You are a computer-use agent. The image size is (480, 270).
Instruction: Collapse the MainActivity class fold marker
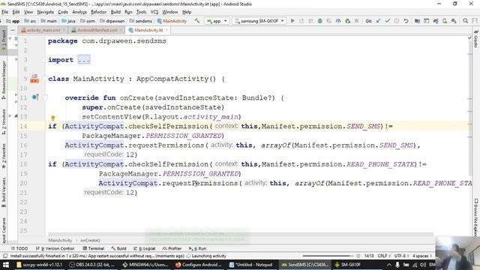45,79
